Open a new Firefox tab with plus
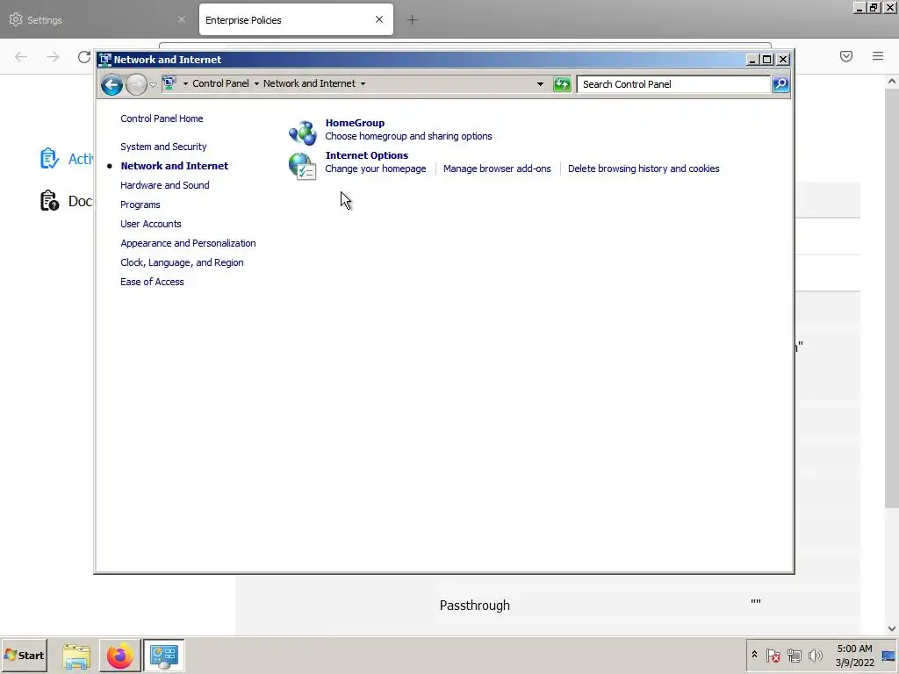The height and width of the screenshot is (674, 899). click(x=413, y=20)
